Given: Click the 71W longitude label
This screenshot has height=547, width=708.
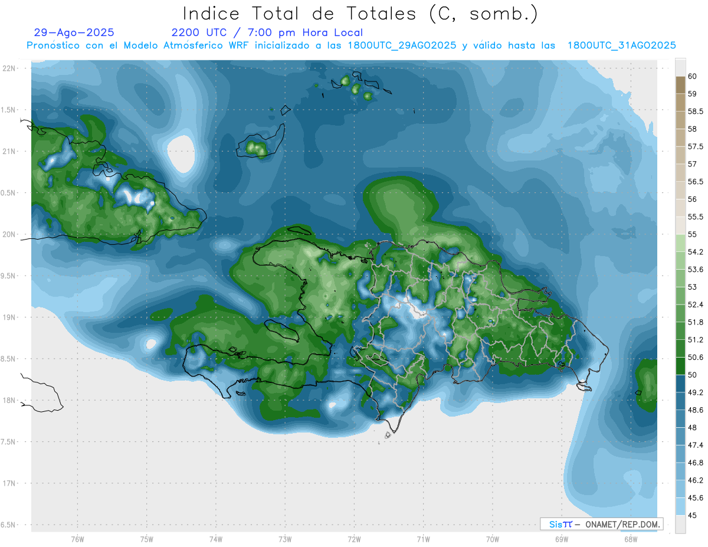Looking at the screenshot, I should [423, 539].
